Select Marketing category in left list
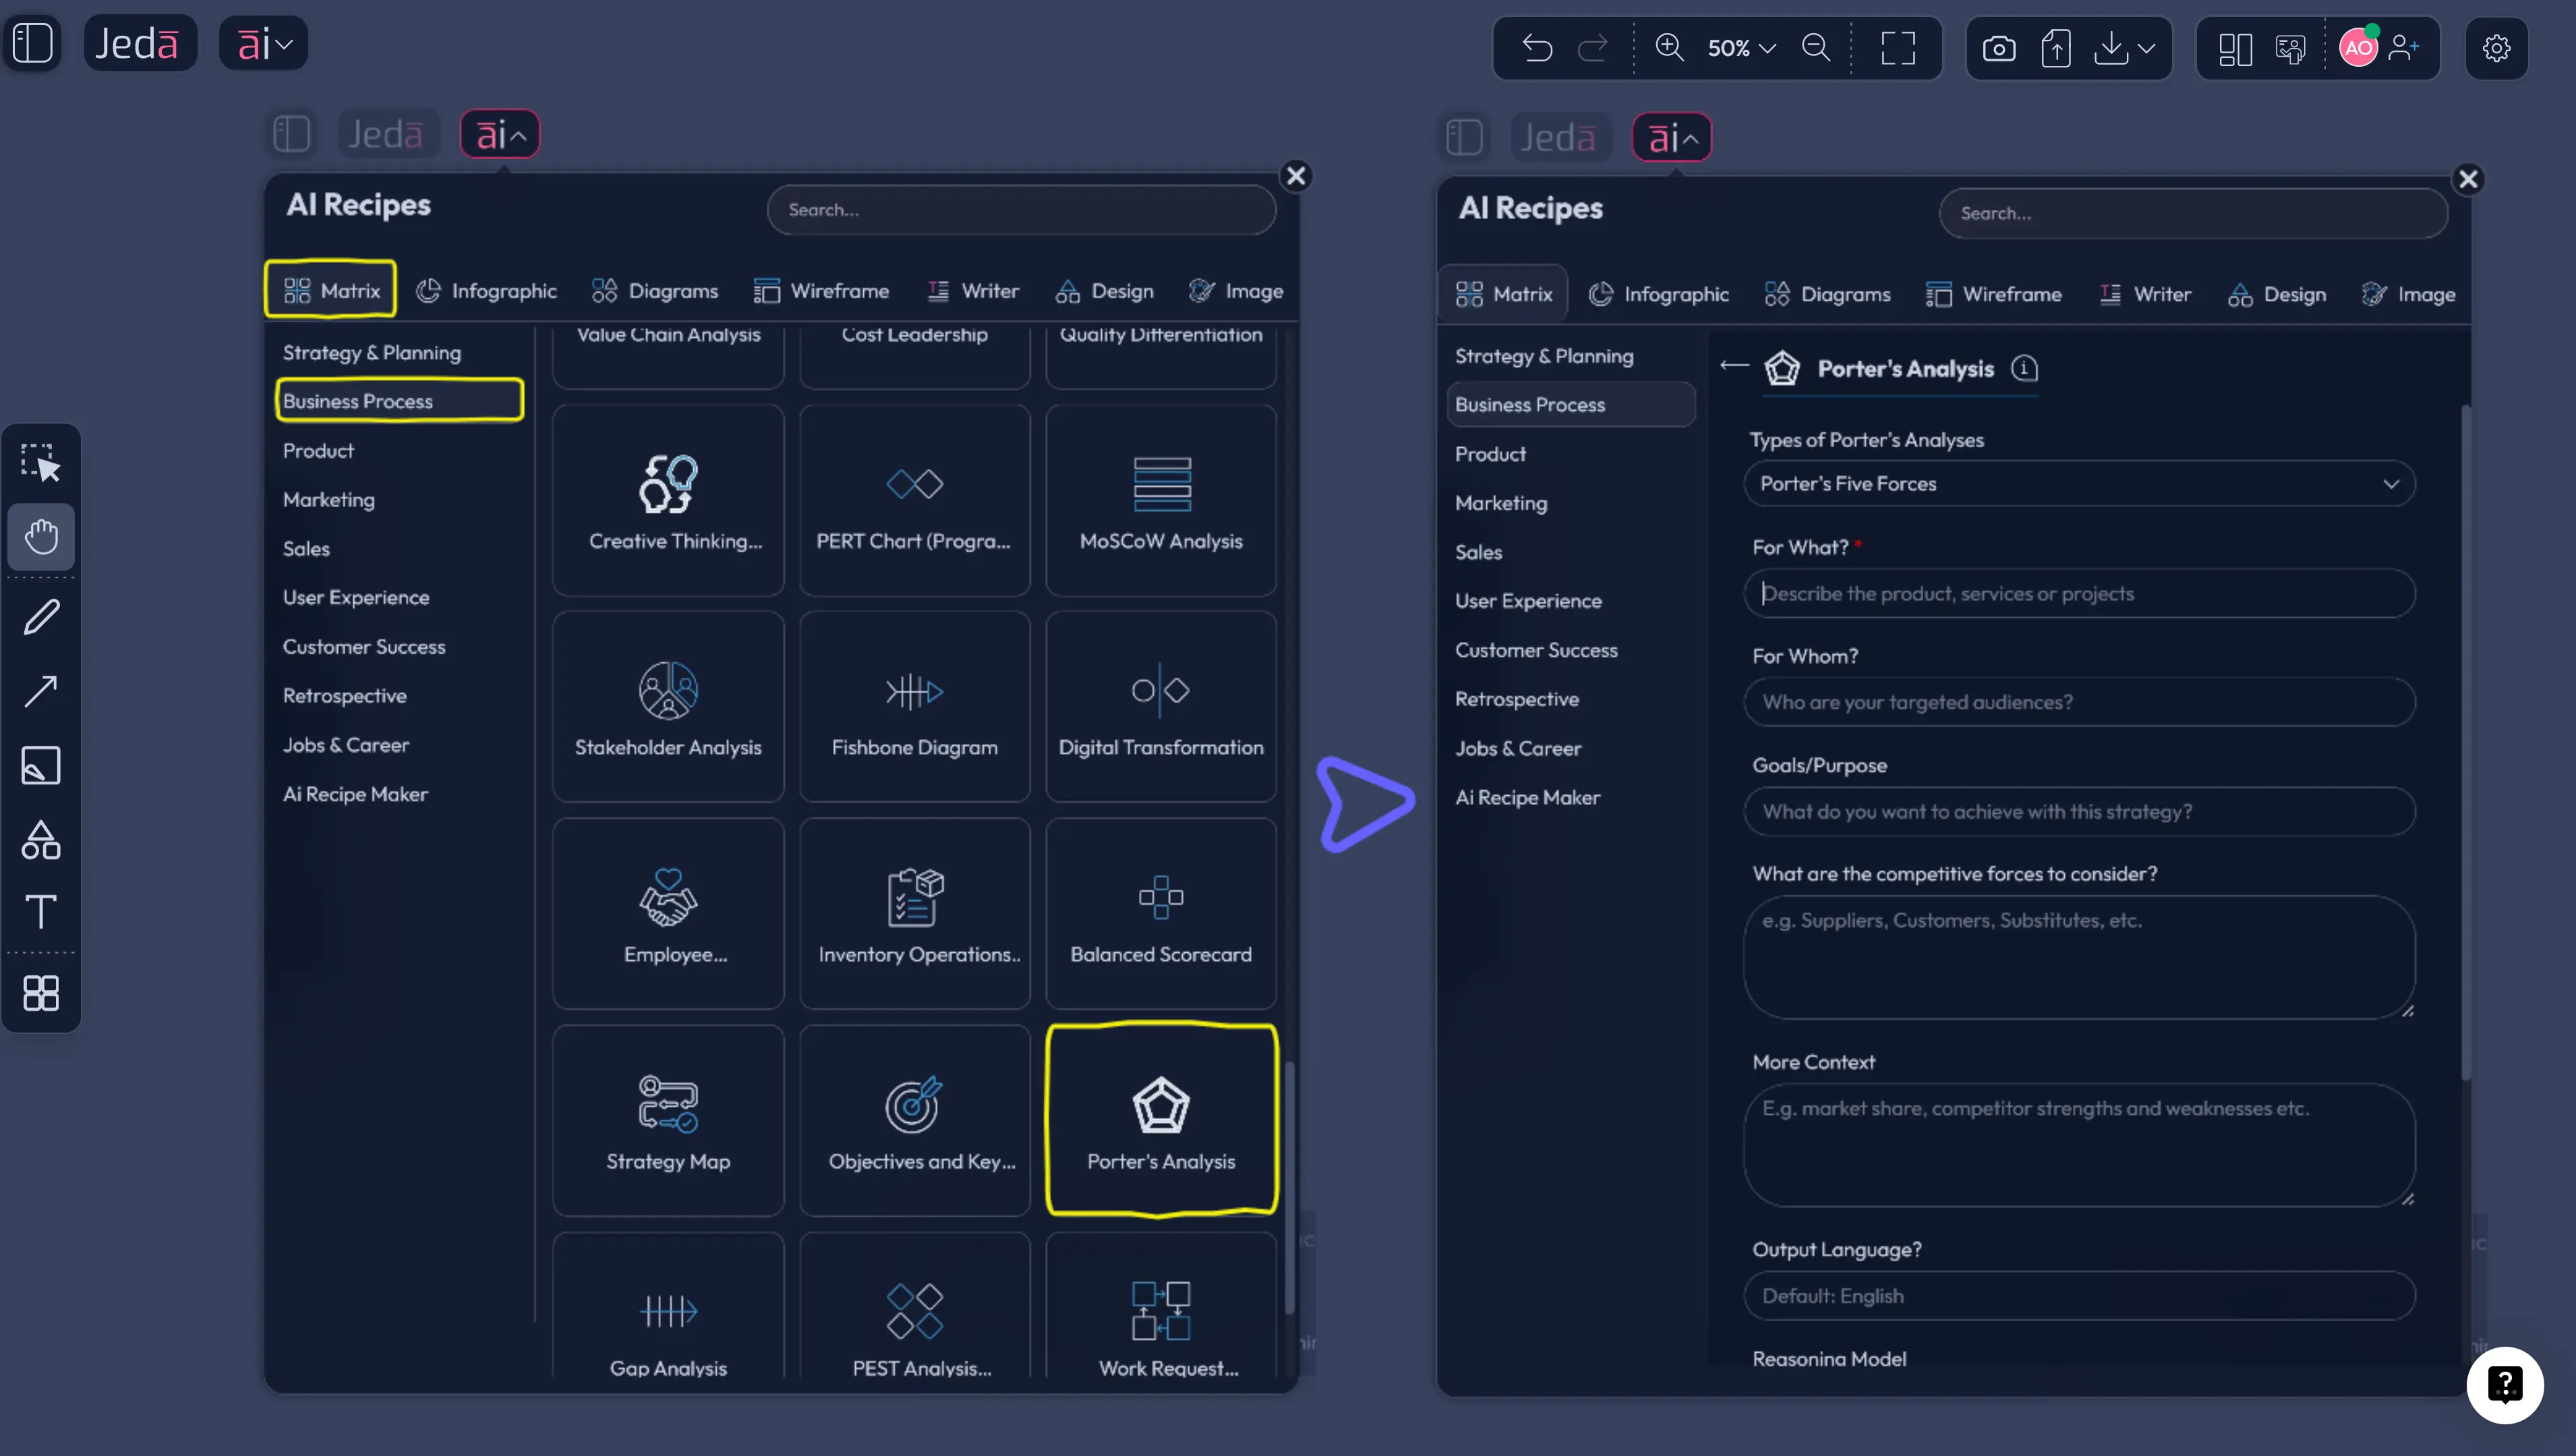 click(329, 499)
